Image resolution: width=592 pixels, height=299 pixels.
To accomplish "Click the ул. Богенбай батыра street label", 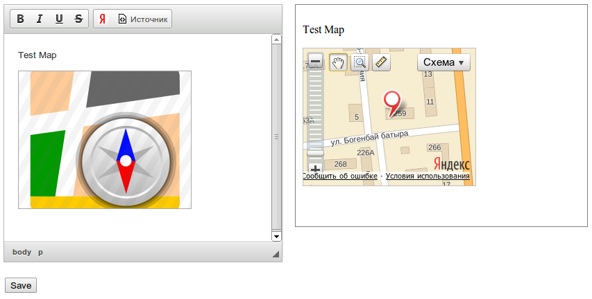I will pyautogui.click(x=370, y=138).
